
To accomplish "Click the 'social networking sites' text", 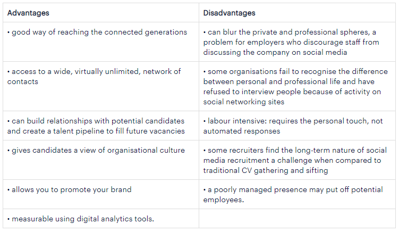I will pos(244,102).
